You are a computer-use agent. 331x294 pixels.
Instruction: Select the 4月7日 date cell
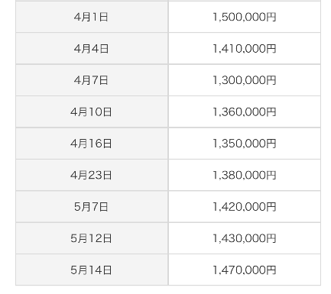(92, 80)
